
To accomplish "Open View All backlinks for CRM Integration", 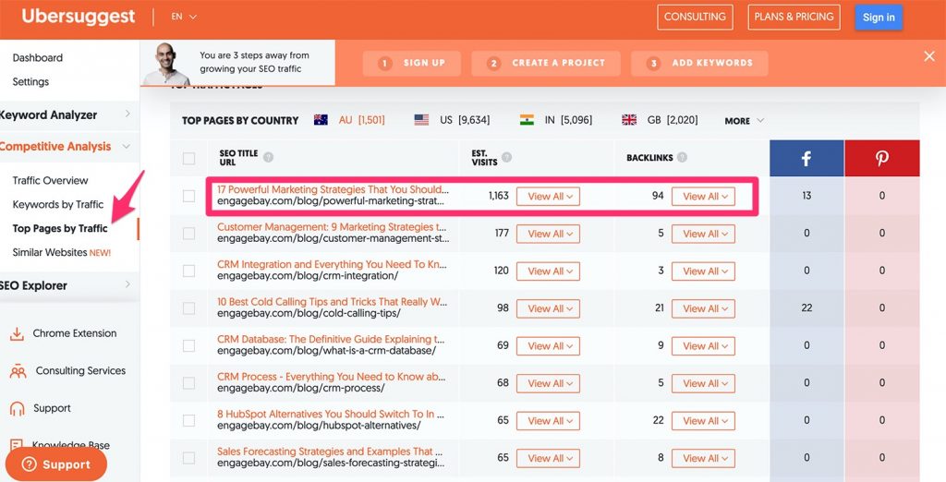I will point(703,271).
